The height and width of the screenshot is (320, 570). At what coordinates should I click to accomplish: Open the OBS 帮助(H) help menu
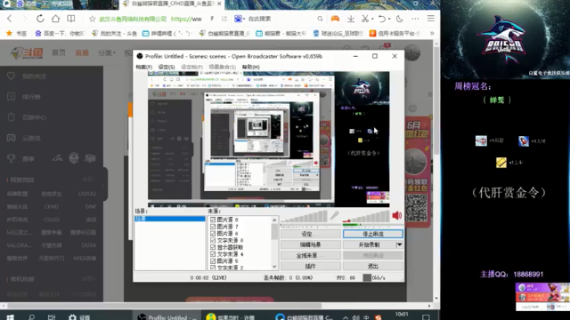pyautogui.click(x=251, y=67)
